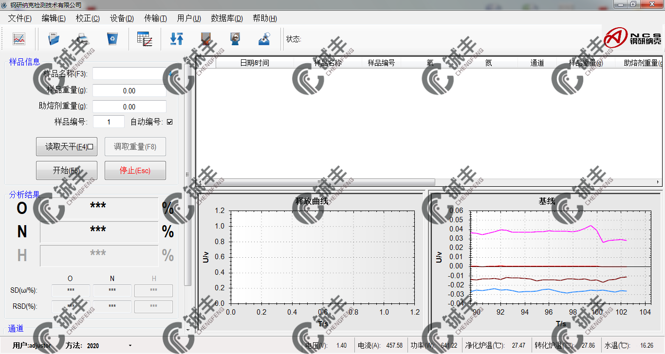Open the 文件(F) menu
Screen dimensions: 665x354
tap(19, 18)
